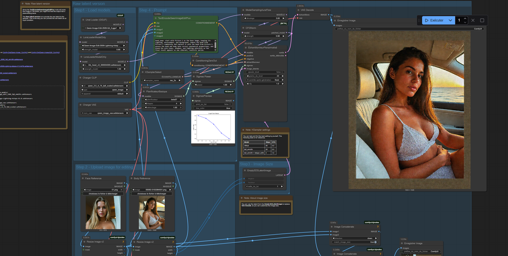Edit préfixe_du_nom_de_fichier in top Enregistrer Image node
The width and height of the screenshot is (508, 256).
tap(409, 29)
